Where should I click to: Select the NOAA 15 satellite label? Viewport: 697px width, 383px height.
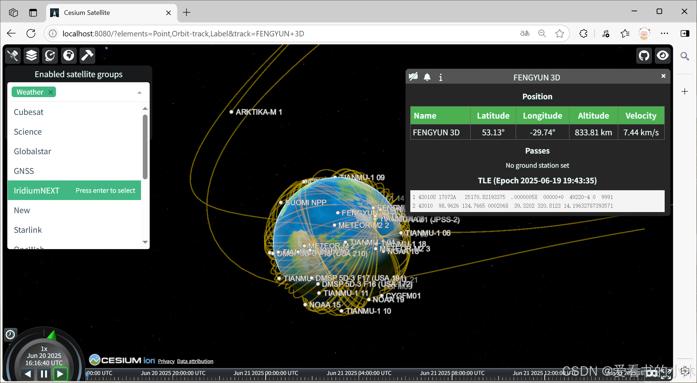325,305
